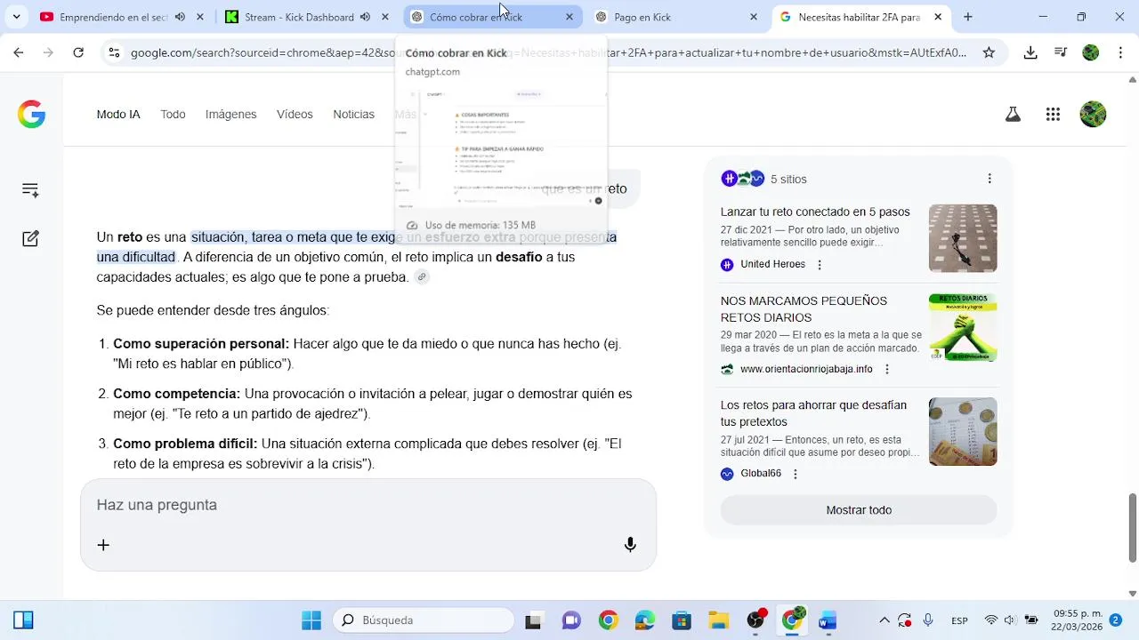
Task: Focus the 'Haz una pregunta' input field
Action: click(x=368, y=505)
